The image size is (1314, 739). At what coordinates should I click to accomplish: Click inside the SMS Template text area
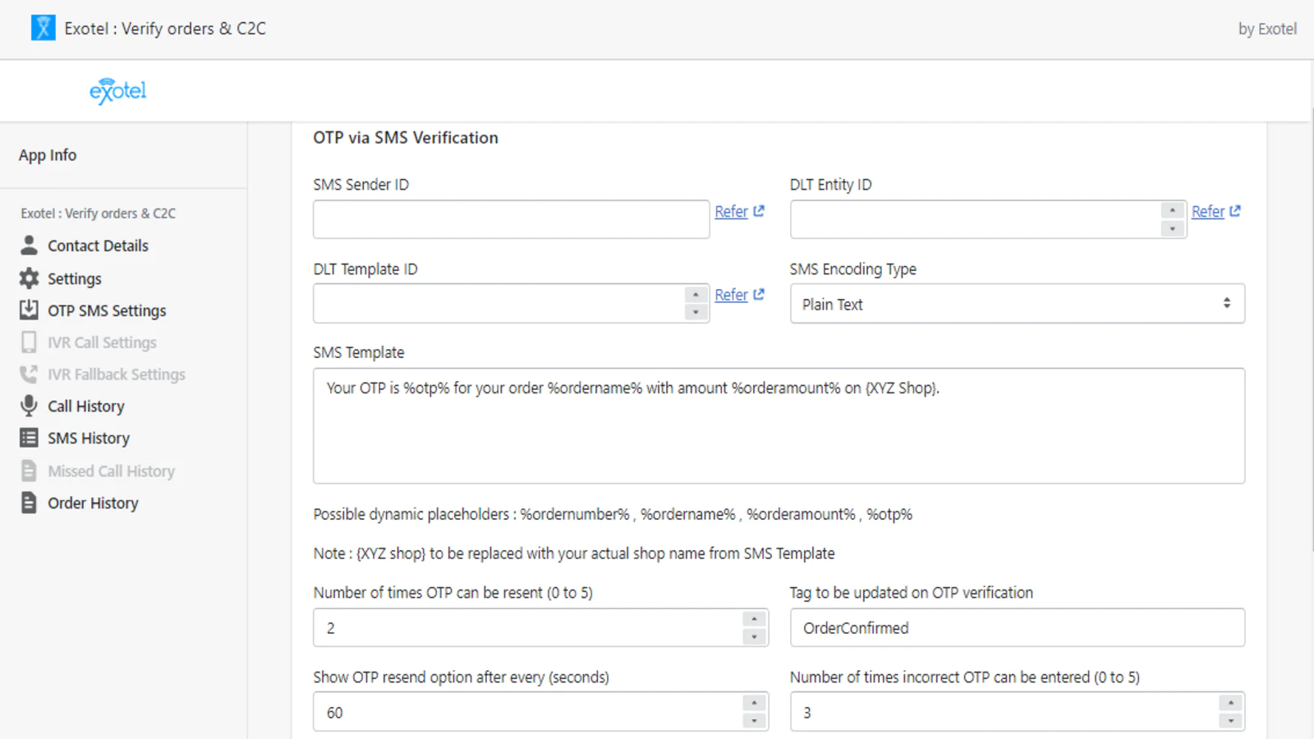point(779,425)
